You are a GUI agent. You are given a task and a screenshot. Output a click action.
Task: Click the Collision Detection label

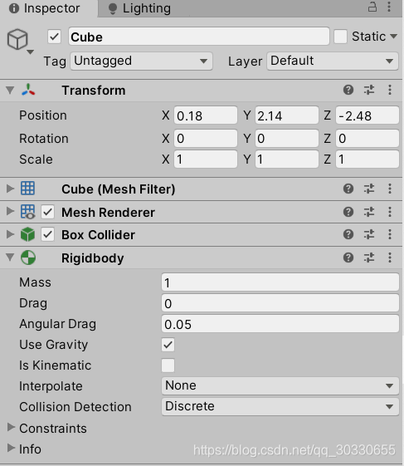click(75, 407)
